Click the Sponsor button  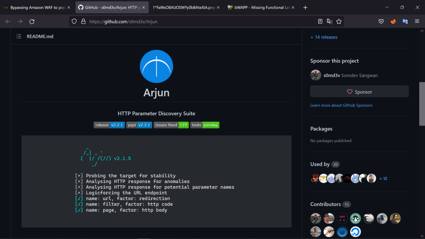click(359, 92)
